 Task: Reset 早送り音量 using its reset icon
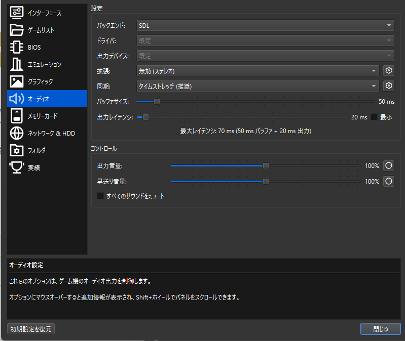[x=389, y=181]
